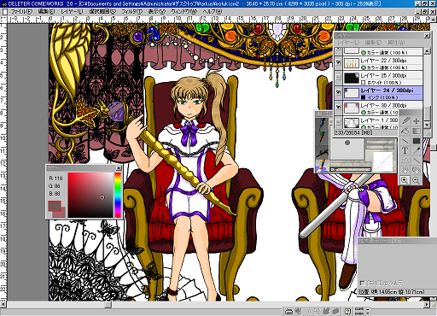Click the horizontal scrollbar right arrow
Screen dimensions: 437x316
tap(427, 304)
